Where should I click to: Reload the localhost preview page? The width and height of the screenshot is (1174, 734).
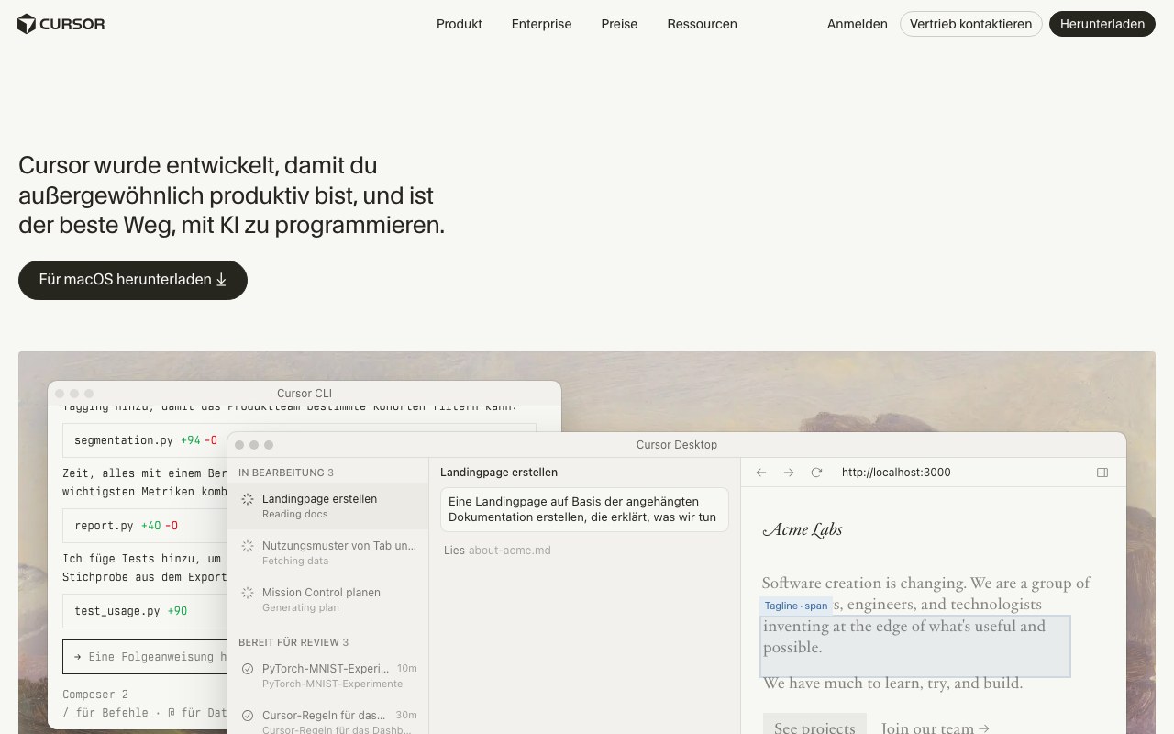point(816,473)
